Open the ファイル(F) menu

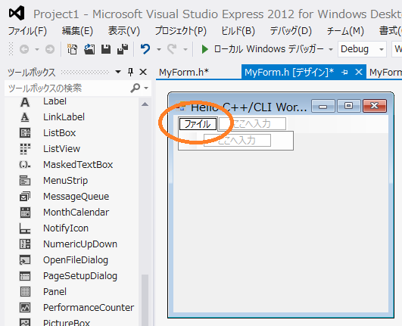click(x=27, y=31)
